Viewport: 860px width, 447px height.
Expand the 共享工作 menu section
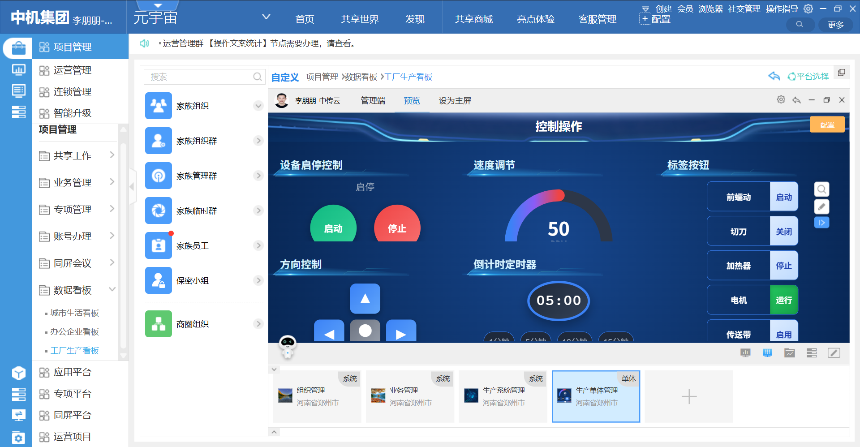(x=112, y=155)
